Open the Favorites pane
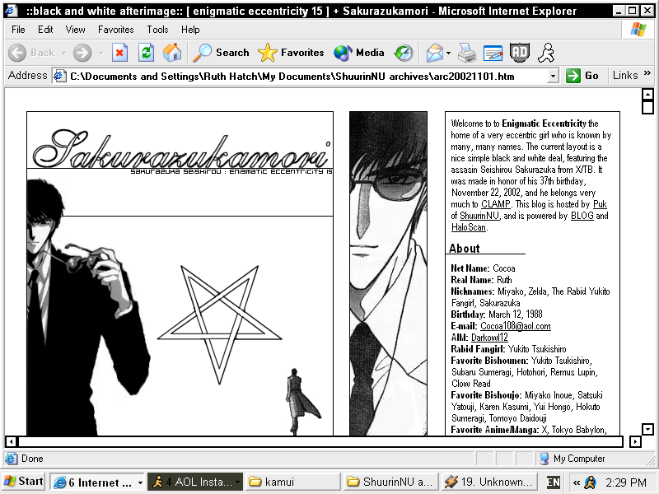This screenshot has height=494, width=659. point(291,53)
